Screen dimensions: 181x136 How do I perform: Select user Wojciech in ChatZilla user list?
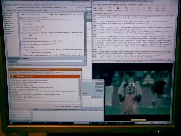[10, 31]
